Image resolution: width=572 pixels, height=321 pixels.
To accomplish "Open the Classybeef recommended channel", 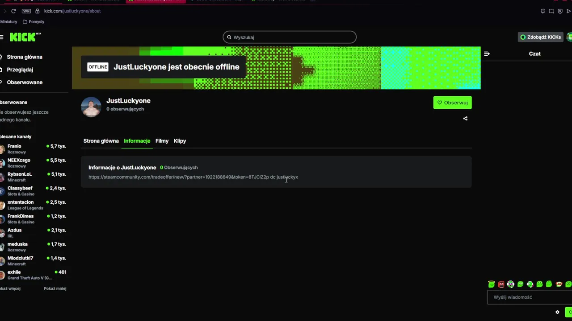I will pos(34,191).
